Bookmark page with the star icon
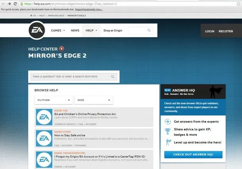The width and height of the screenshot is (242, 169). click(238, 4)
